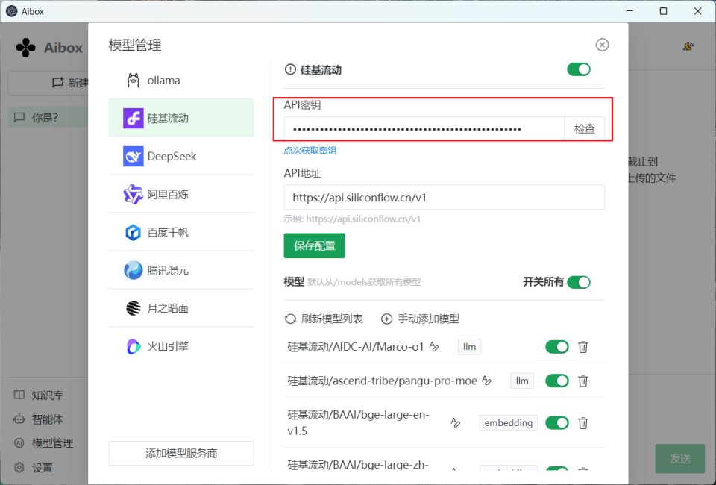The height and width of the screenshot is (485, 716).
Task: Click the 模型管理 dialog title text
Action: coord(135,46)
